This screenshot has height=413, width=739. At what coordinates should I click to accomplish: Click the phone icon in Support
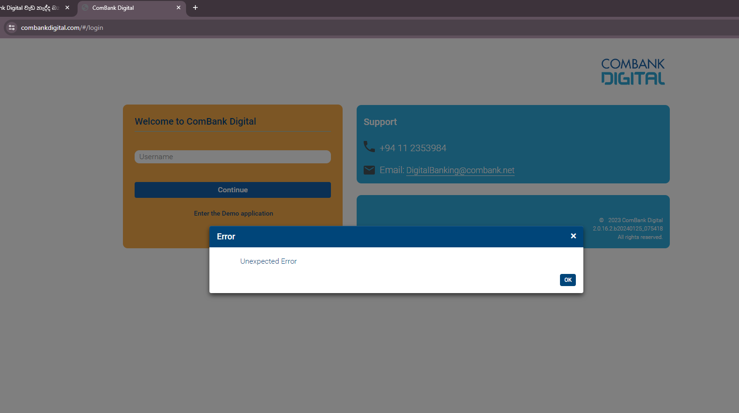tap(369, 147)
